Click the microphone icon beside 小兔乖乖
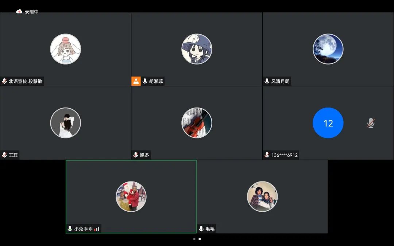 click(70, 229)
